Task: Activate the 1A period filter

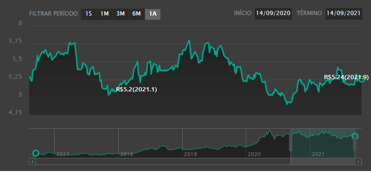Action: pos(153,14)
